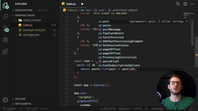
Task: Open editor More Actions ellipsis
Action: coord(192,4)
